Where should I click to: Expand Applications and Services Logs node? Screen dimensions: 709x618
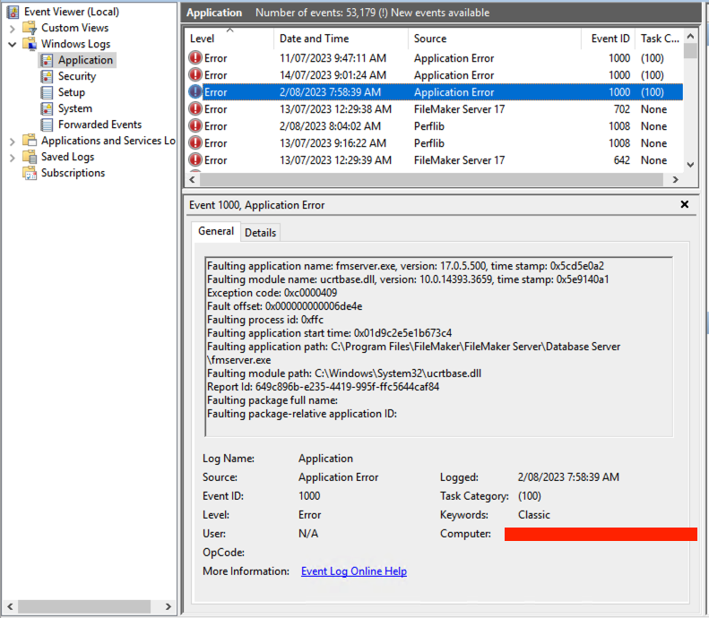click(13, 141)
